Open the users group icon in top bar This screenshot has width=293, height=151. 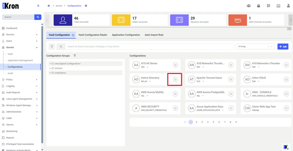(249, 6)
